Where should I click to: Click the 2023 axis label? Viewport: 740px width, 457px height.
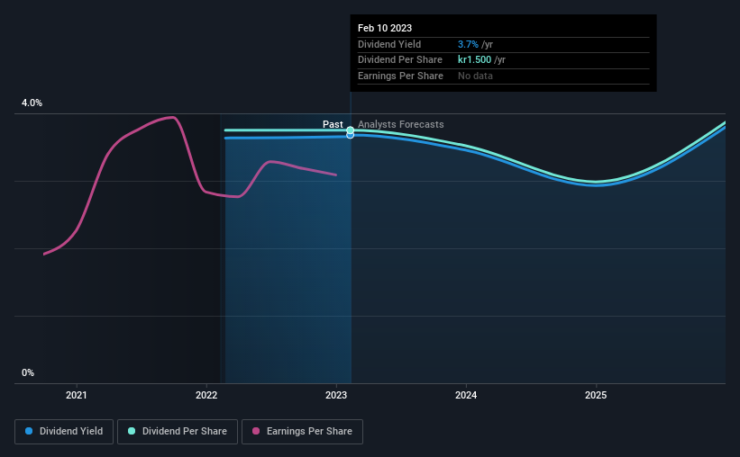pyautogui.click(x=336, y=395)
